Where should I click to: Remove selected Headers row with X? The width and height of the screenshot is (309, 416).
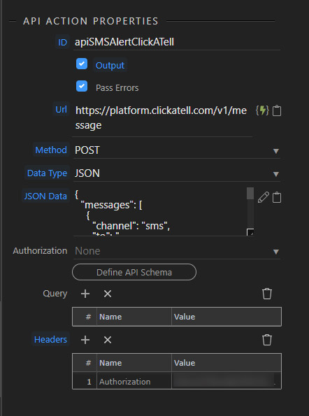(108, 340)
